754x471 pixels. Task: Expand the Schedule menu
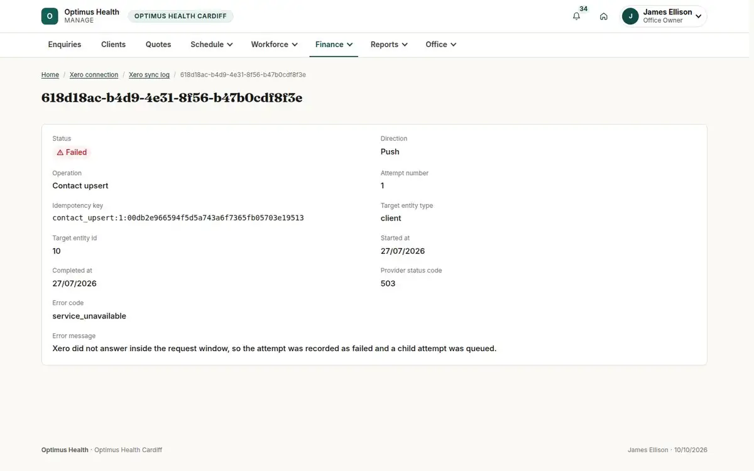coord(212,45)
